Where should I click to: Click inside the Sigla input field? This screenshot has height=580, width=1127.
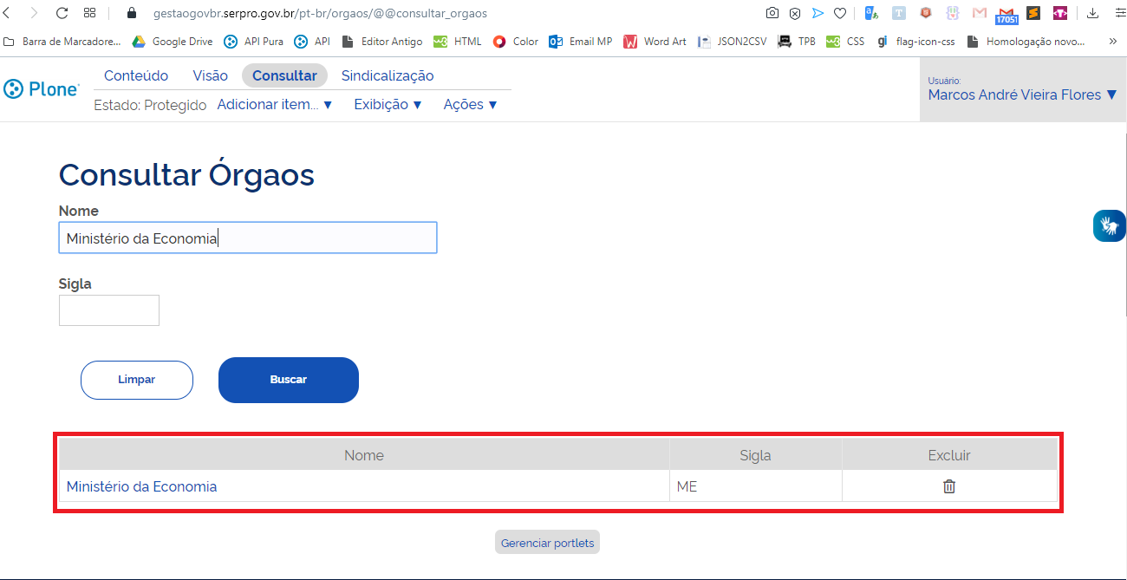point(108,310)
